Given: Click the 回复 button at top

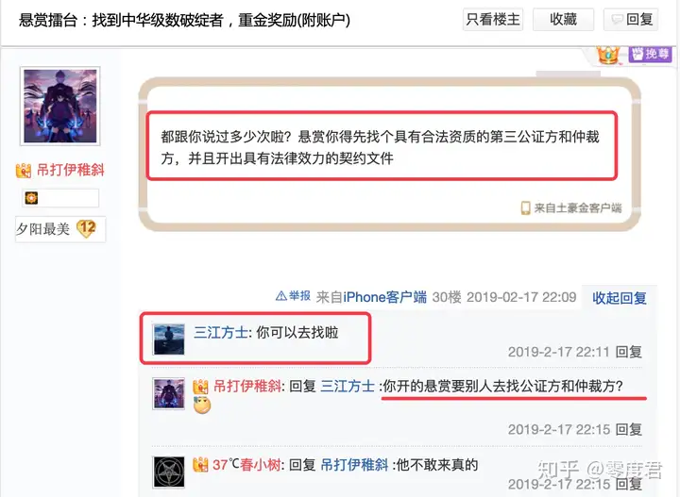Looking at the screenshot, I should pos(631,20).
